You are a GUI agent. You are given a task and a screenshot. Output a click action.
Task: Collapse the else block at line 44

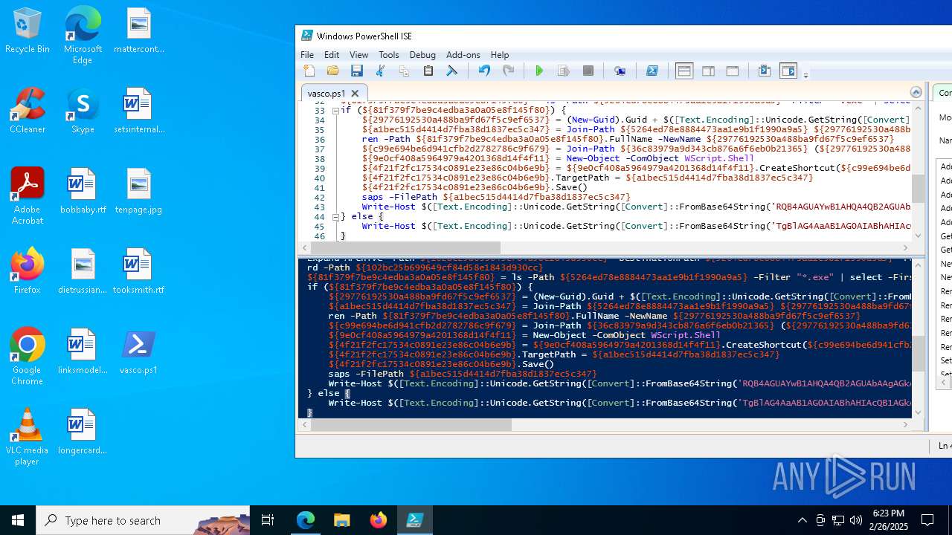point(335,217)
